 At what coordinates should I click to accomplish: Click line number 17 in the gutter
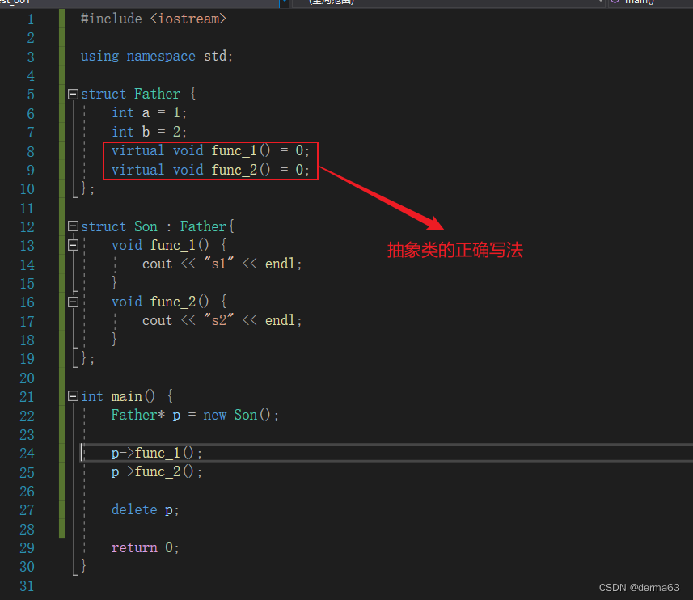point(27,321)
